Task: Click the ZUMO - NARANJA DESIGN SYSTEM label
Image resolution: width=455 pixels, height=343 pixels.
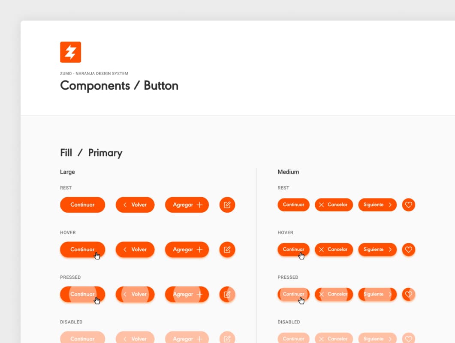Action: [94, 73]
